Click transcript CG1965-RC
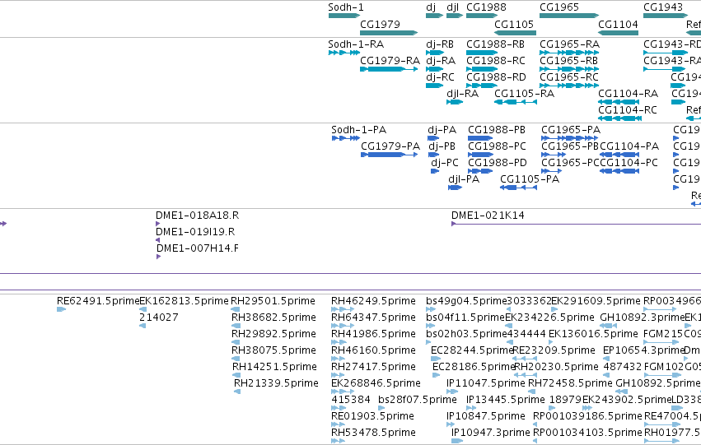The height and width of the screenshot is (445, 701). [x=569, y=77]
